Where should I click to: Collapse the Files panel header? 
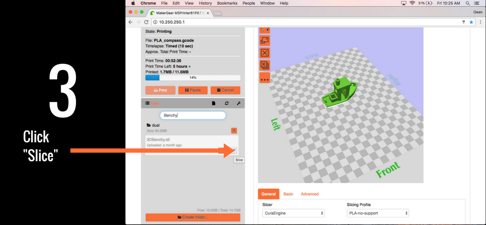(152, 103)
